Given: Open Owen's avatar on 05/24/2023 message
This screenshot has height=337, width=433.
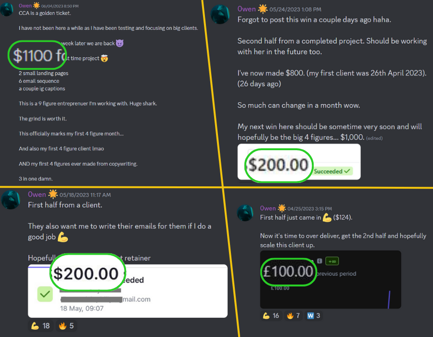Looking at the screenshot, I should (x=220, y=14).
